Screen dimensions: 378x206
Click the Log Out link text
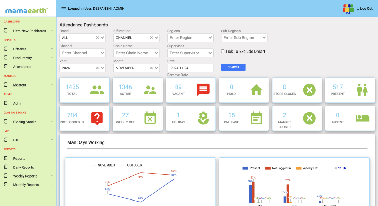(x=366, y=9)
